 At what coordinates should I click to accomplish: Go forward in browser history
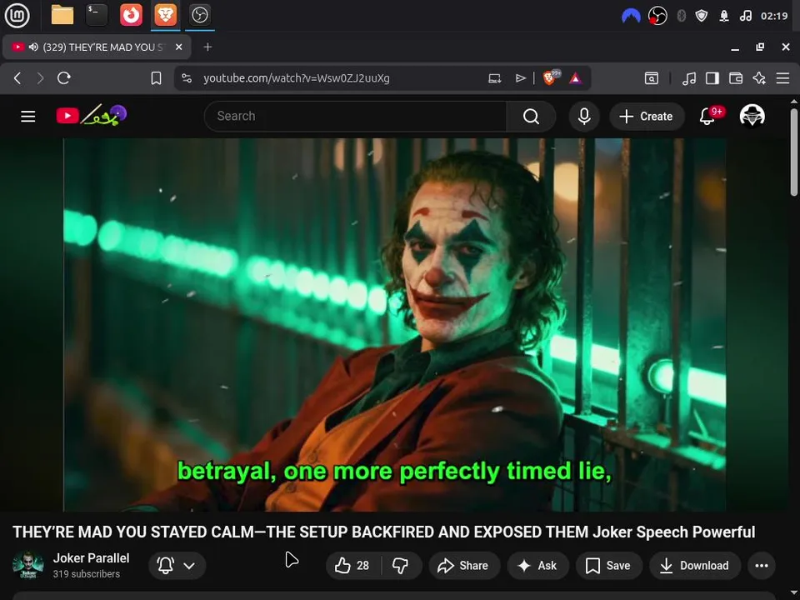click(40, 78)
